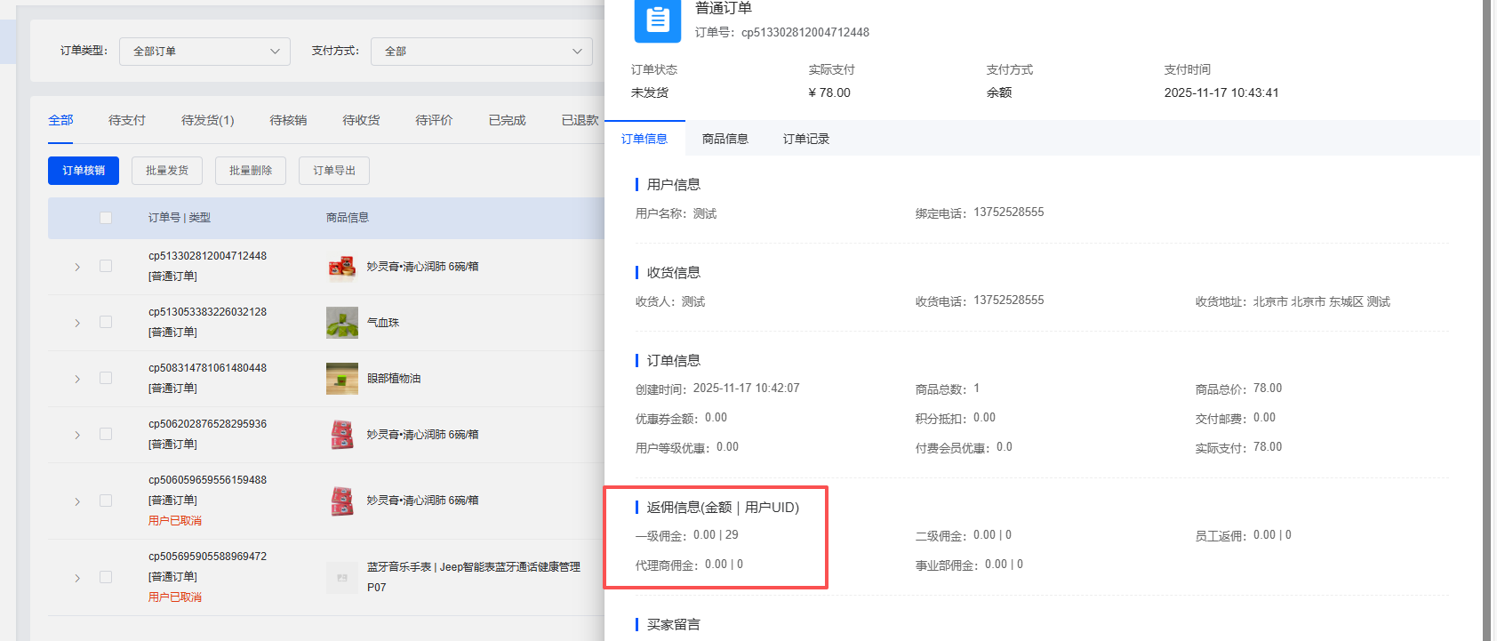Click the product name 眼部植物油
Viewport: 1497px width, 641px height.
click(x=394, y=379)
